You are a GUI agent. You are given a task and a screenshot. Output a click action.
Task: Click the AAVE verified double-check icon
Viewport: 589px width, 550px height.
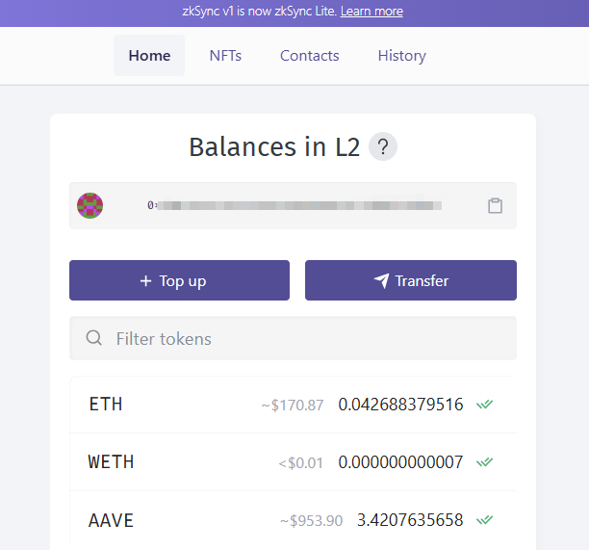[485, 520]
